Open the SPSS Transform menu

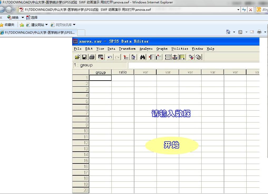[x=127, y=49]
